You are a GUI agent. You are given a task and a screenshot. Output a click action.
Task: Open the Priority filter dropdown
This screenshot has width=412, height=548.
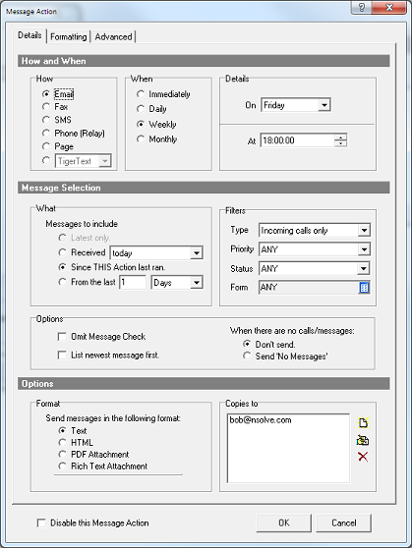315,249
